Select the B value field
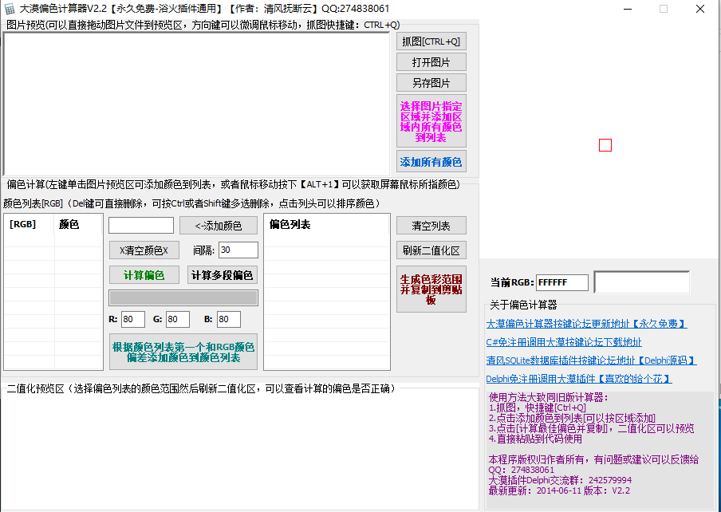The width and height of the screenshot is (721, 512). [x=229, y=319]
